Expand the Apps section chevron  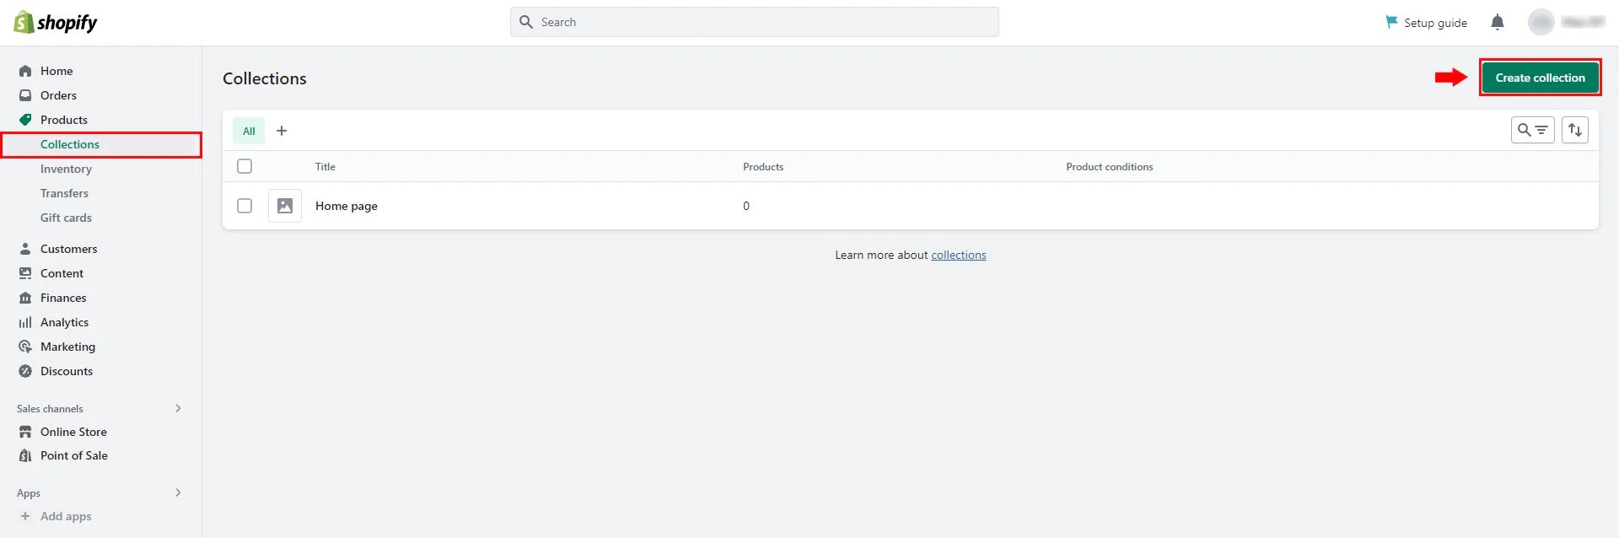(x=178, y=492)
